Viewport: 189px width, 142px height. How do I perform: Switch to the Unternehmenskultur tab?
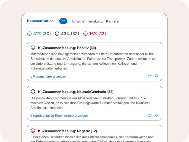88,21
